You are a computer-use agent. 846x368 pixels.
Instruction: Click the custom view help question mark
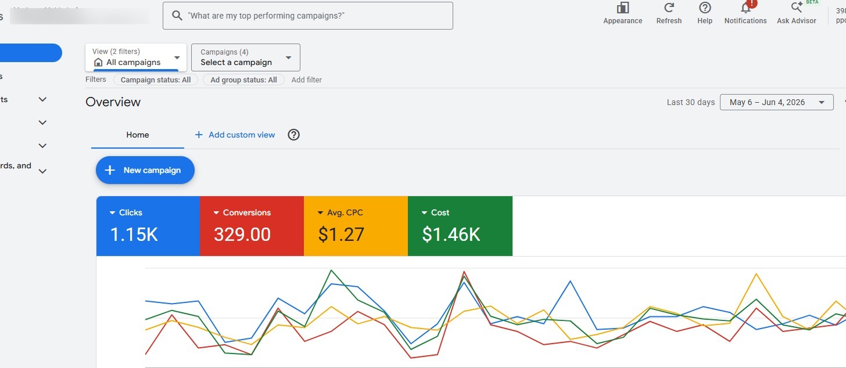(294, 135)
